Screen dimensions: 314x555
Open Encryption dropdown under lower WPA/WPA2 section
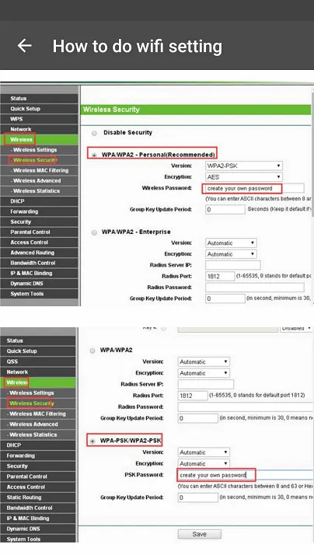coord(204,373)
